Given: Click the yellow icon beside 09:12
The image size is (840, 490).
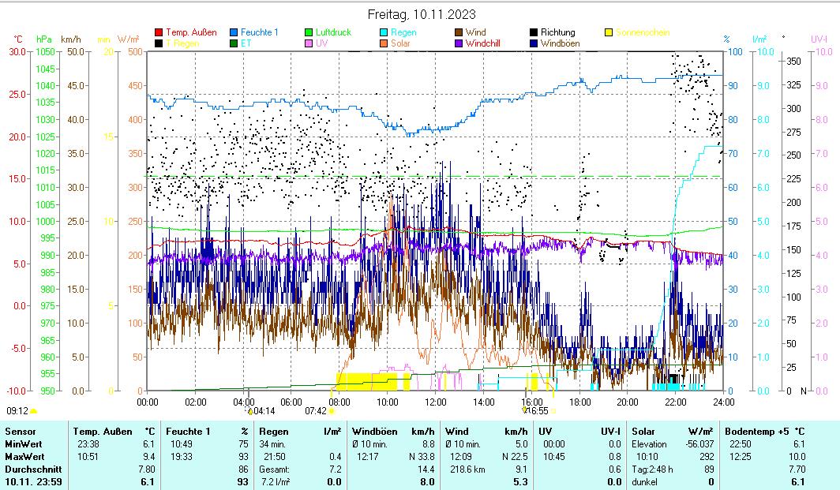Looking at the screenshot, I should point(34,411).
